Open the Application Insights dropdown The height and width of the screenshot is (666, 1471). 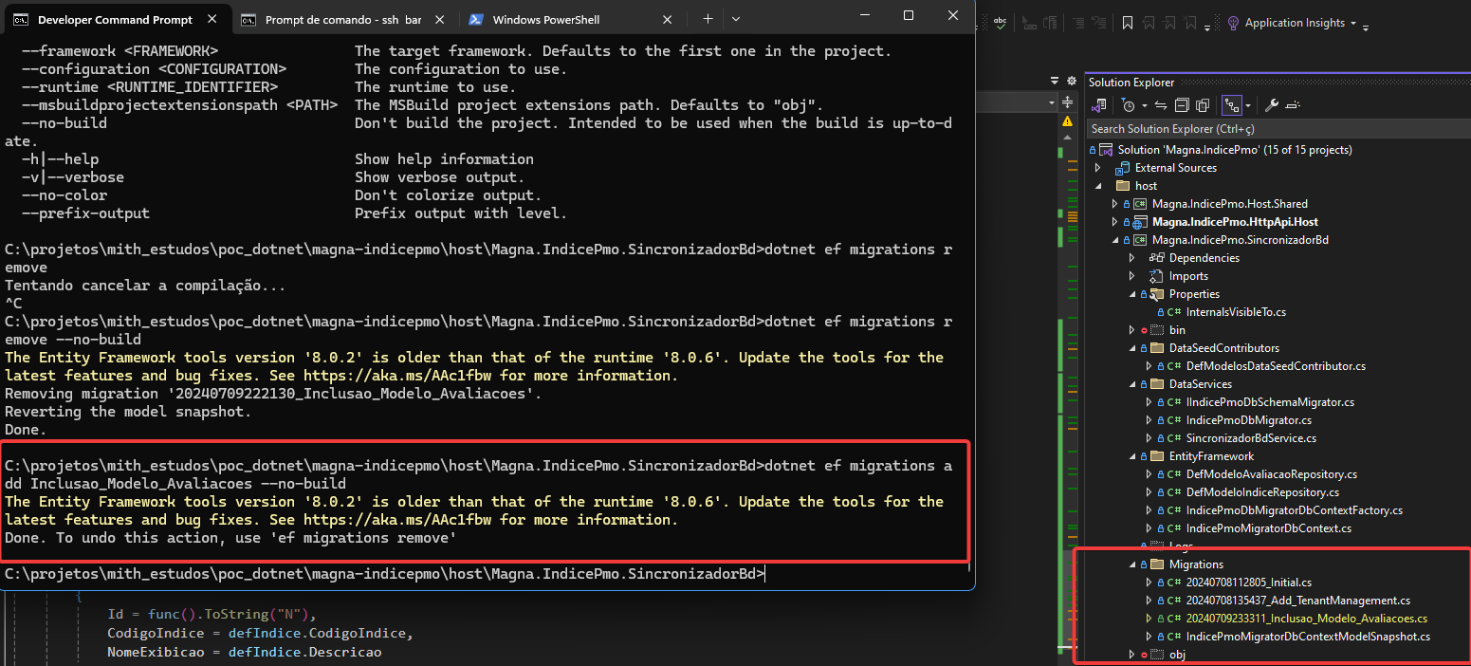(1352, 24)
